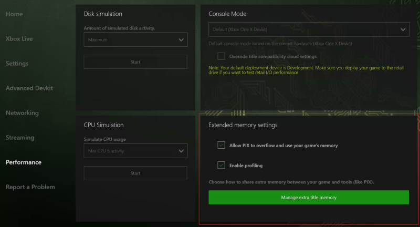The height and width of the screenshot is (227, 420).
Task: Toggle the Enable profiling checkbox
Action: click(221, 166)
